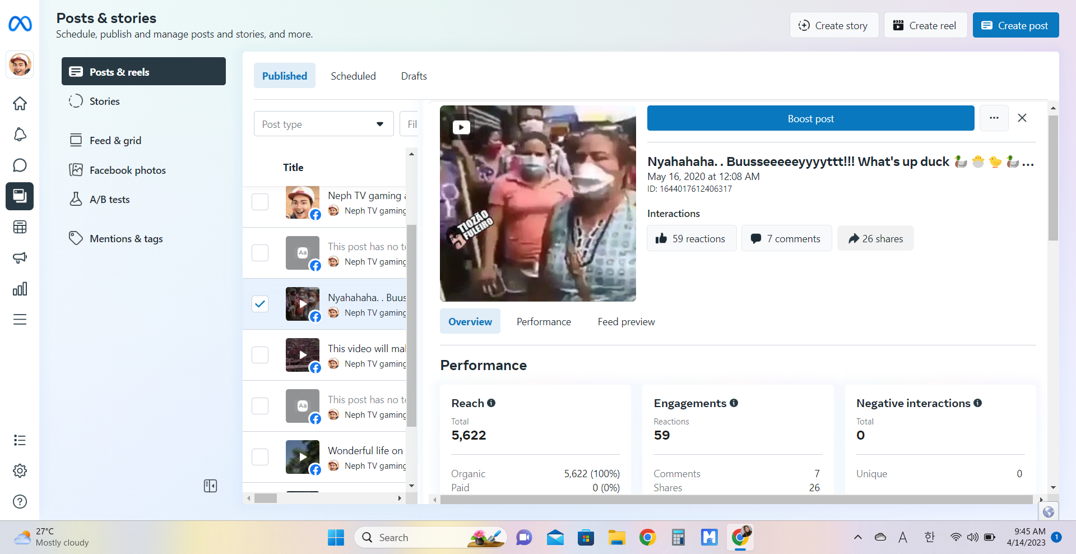Image resolution: width=1076 pixels, height=554 pixels.
Task: Click Create post button
Action: pyautogui.click(x=1015, y=25)
